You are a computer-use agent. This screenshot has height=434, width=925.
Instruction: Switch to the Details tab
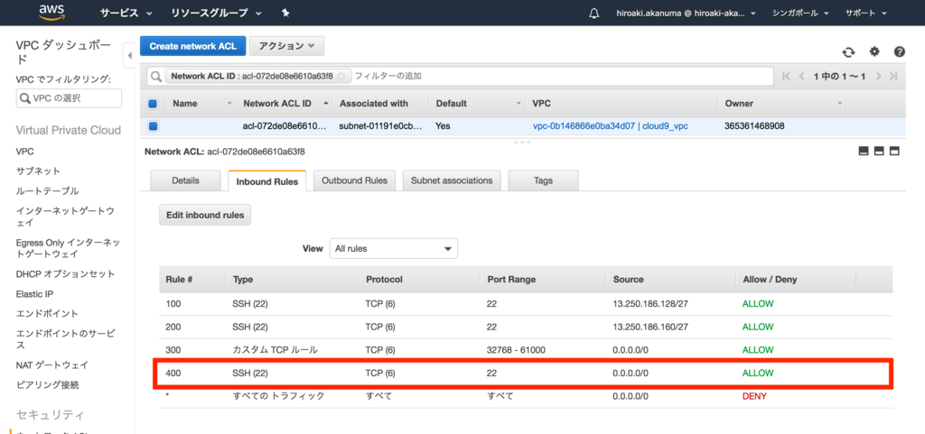[185, 180]
